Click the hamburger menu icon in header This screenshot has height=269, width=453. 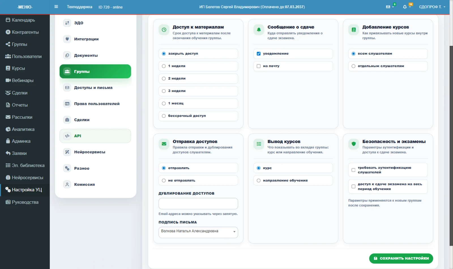(56, 7)
